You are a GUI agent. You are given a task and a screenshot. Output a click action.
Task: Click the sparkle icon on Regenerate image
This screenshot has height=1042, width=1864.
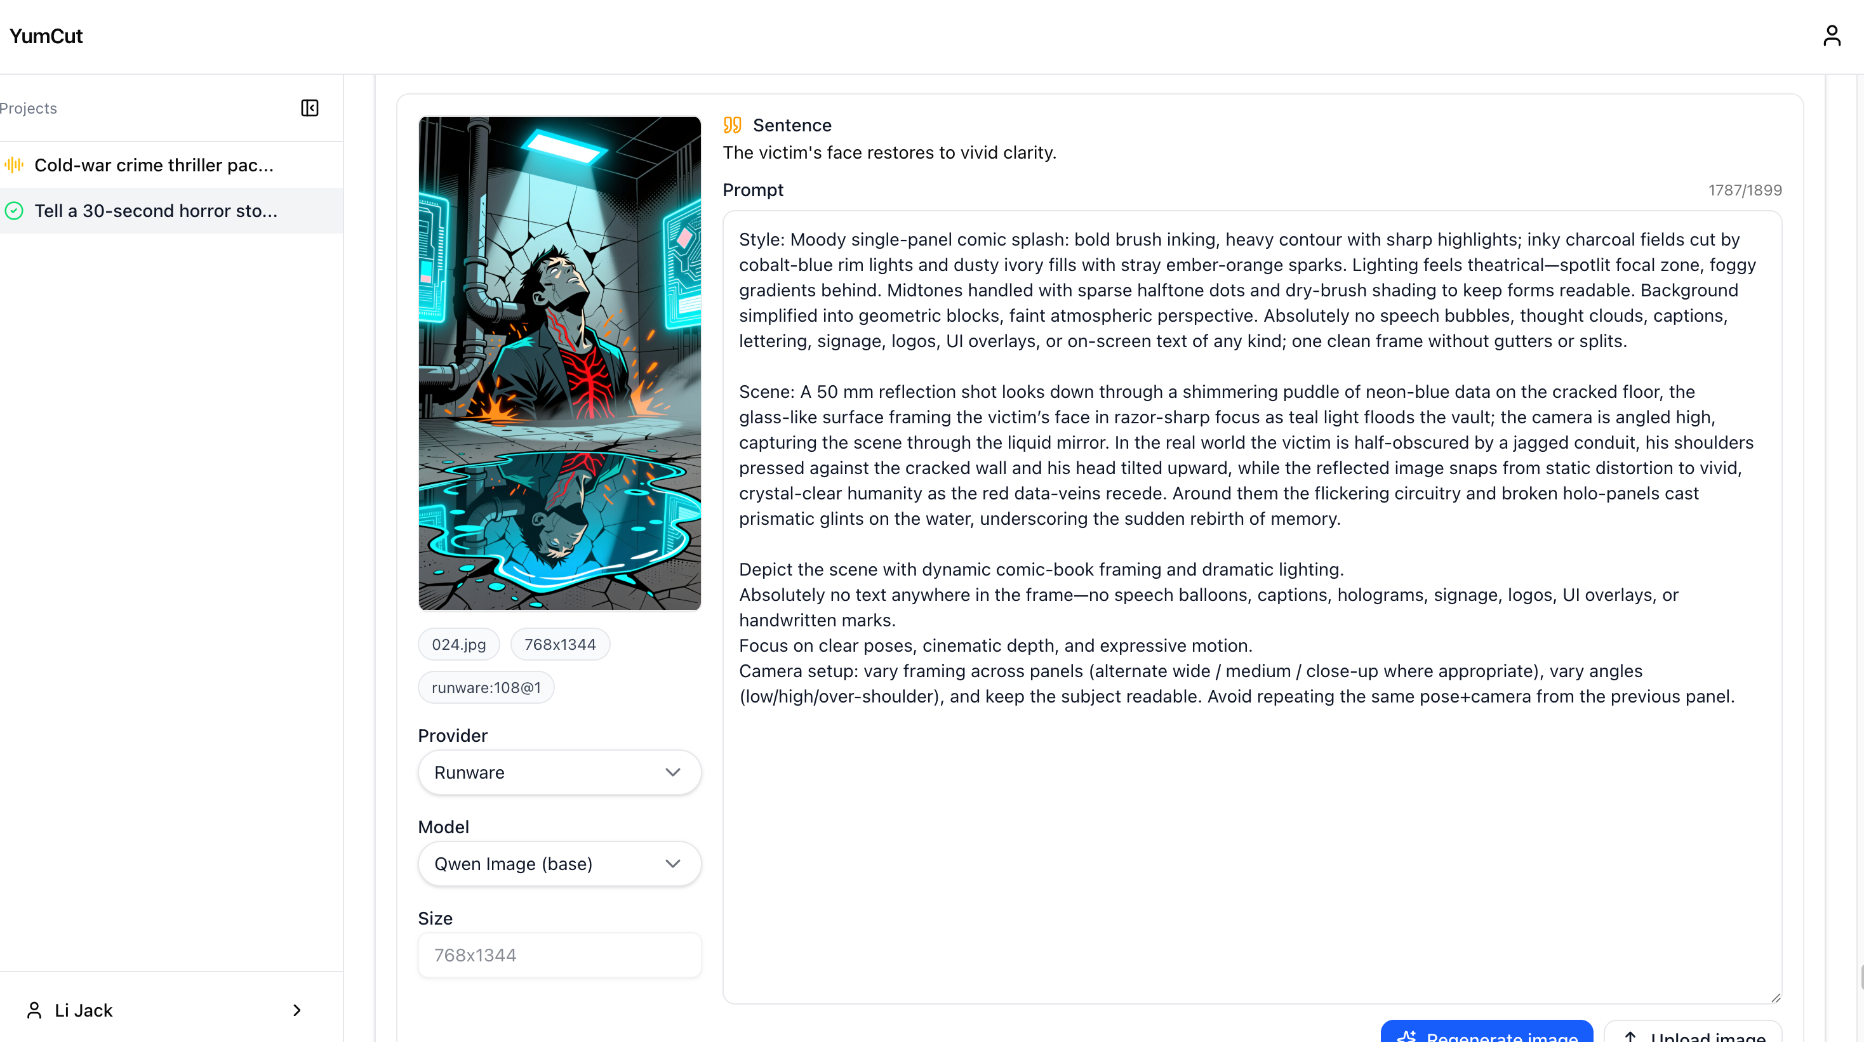[x=1407, y=1036]
